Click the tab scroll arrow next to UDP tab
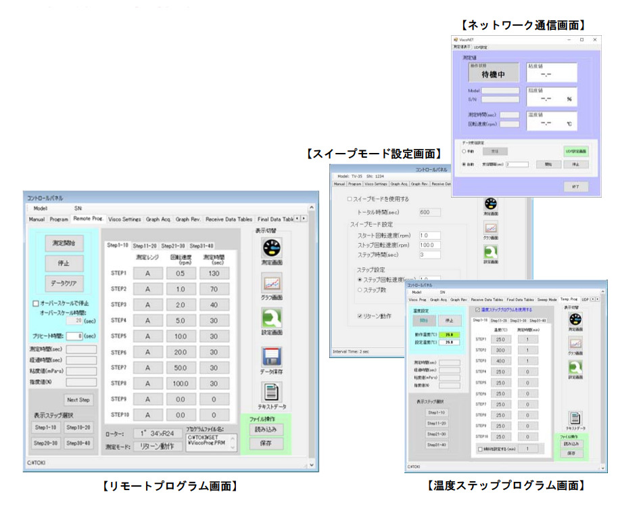Screen dimensions: 618x509 tap(593, 299)
